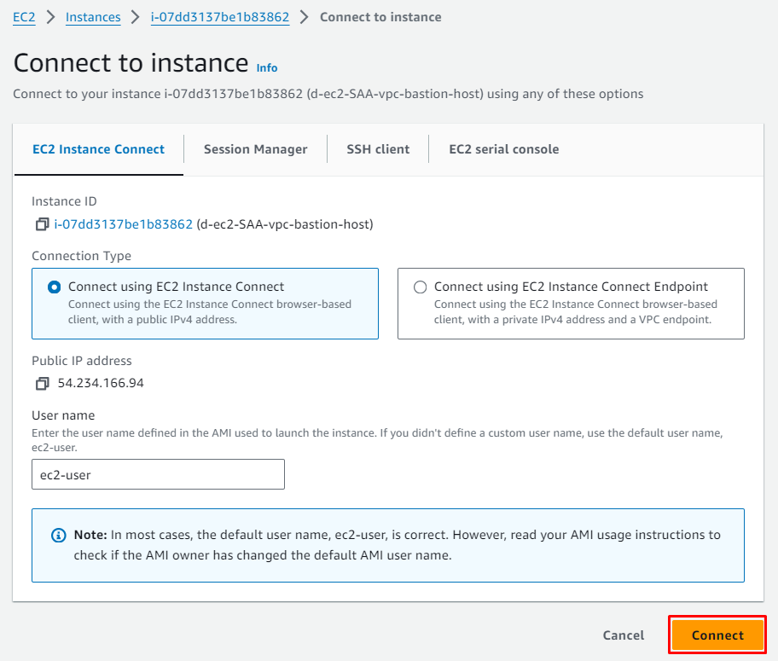Image resolution: width=778 pixels, height=661 pixels.
Task: Select Connect using EC2 Instance Connect radio
Action: click(55, 287)
